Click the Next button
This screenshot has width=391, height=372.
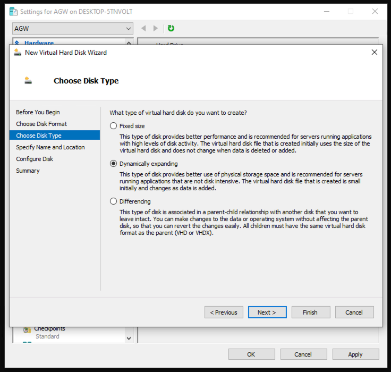pos(267,312)
